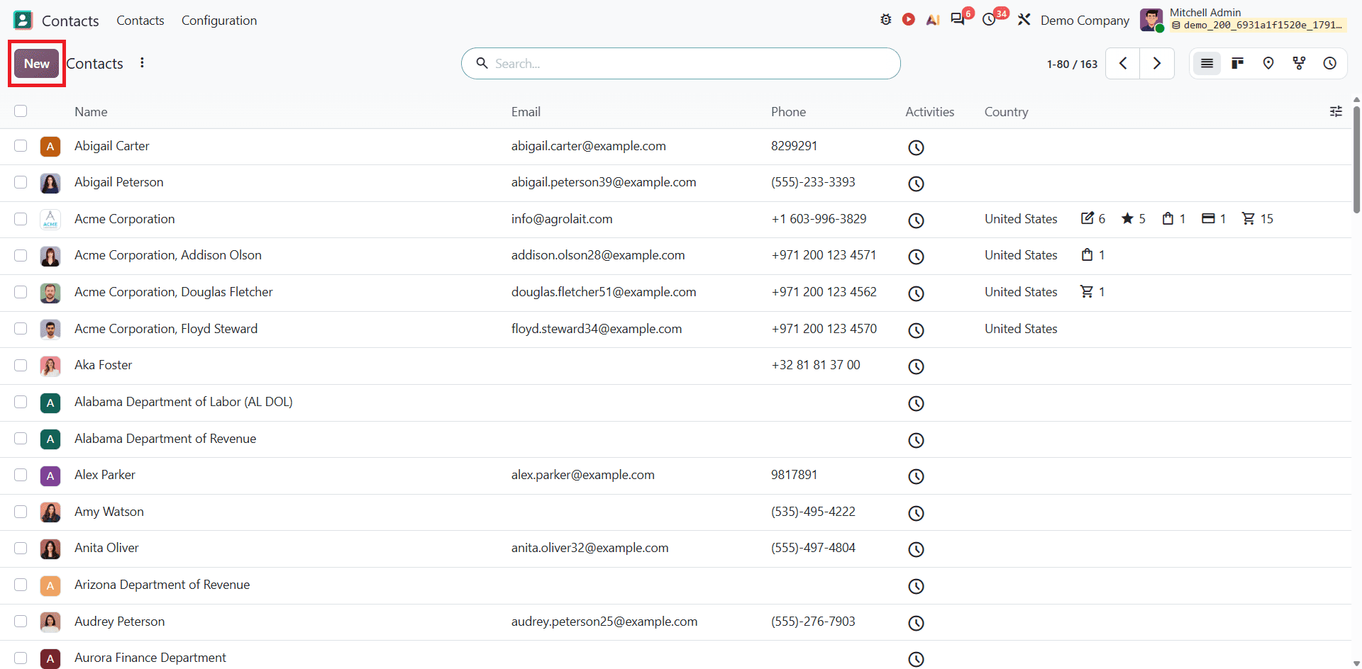The image size is (1362, 669).
Task: Open the activities clock icon in top bar
Action: [x=989, y=20]
